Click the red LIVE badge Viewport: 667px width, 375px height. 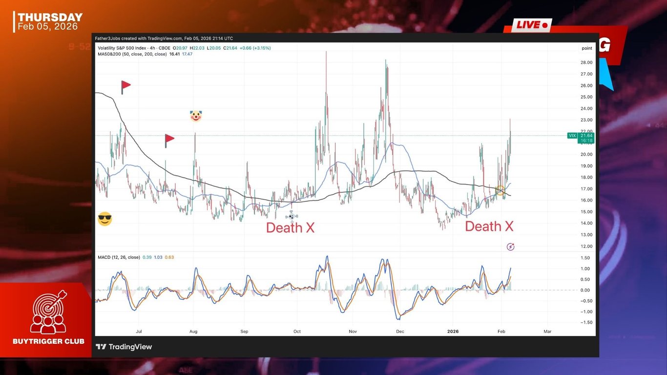(531, 25)
